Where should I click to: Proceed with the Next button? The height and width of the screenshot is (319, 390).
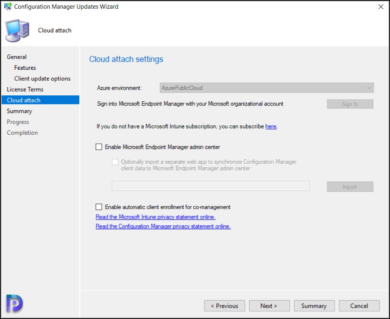click(269, 306)
